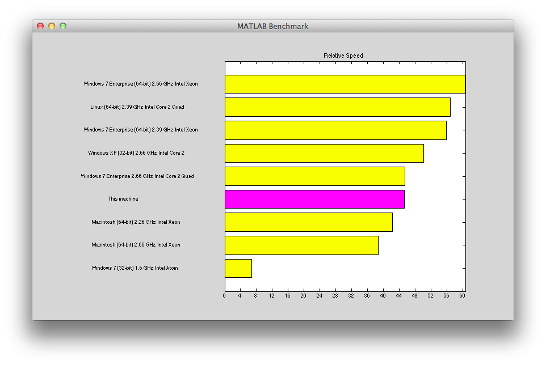Click x-axis tick label 20

pyautogui.click(x=303, y=296)
